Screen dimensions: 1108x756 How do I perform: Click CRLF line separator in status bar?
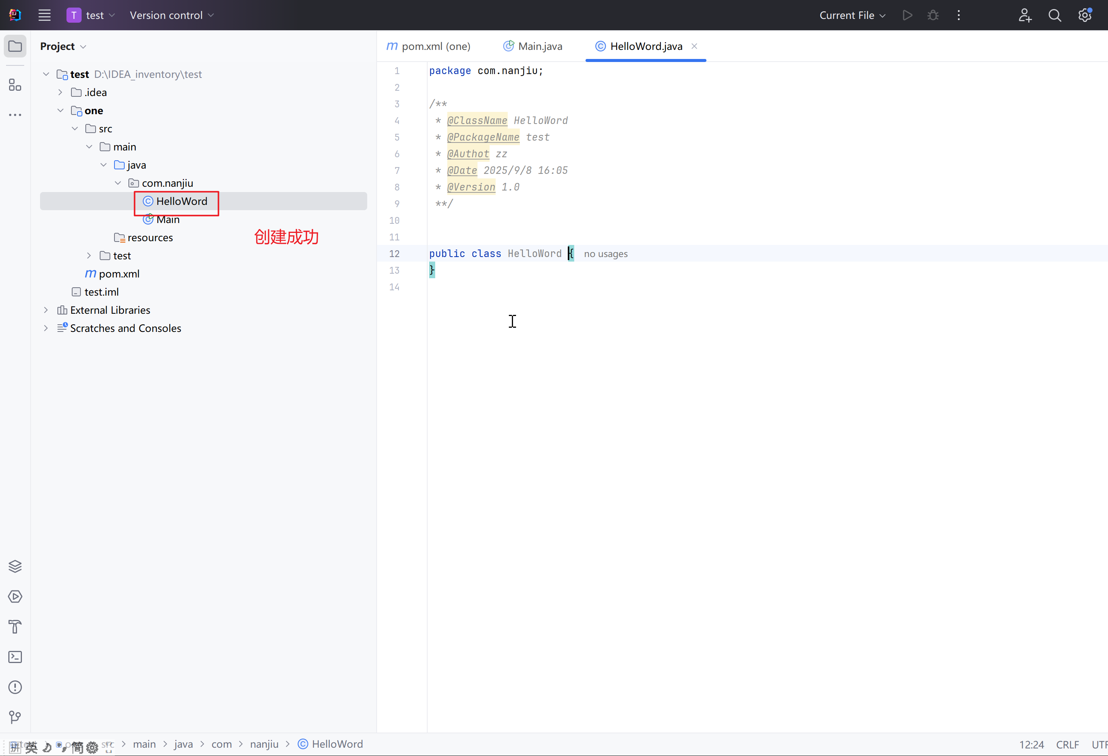1067,745
